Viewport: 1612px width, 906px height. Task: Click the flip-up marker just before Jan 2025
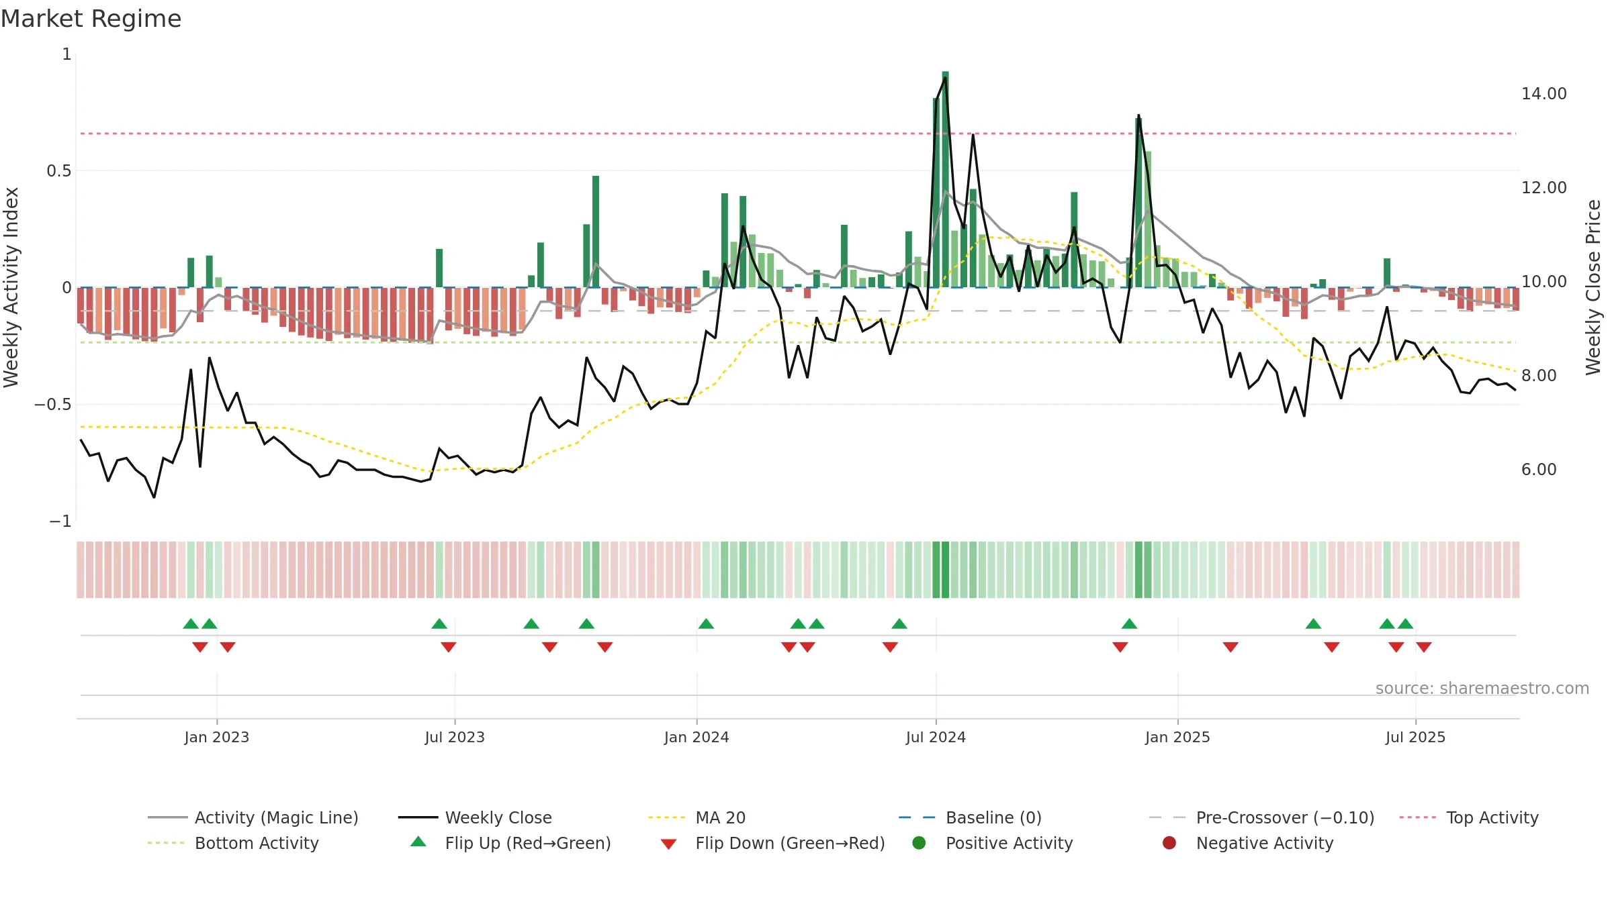tap(1129, 624)
